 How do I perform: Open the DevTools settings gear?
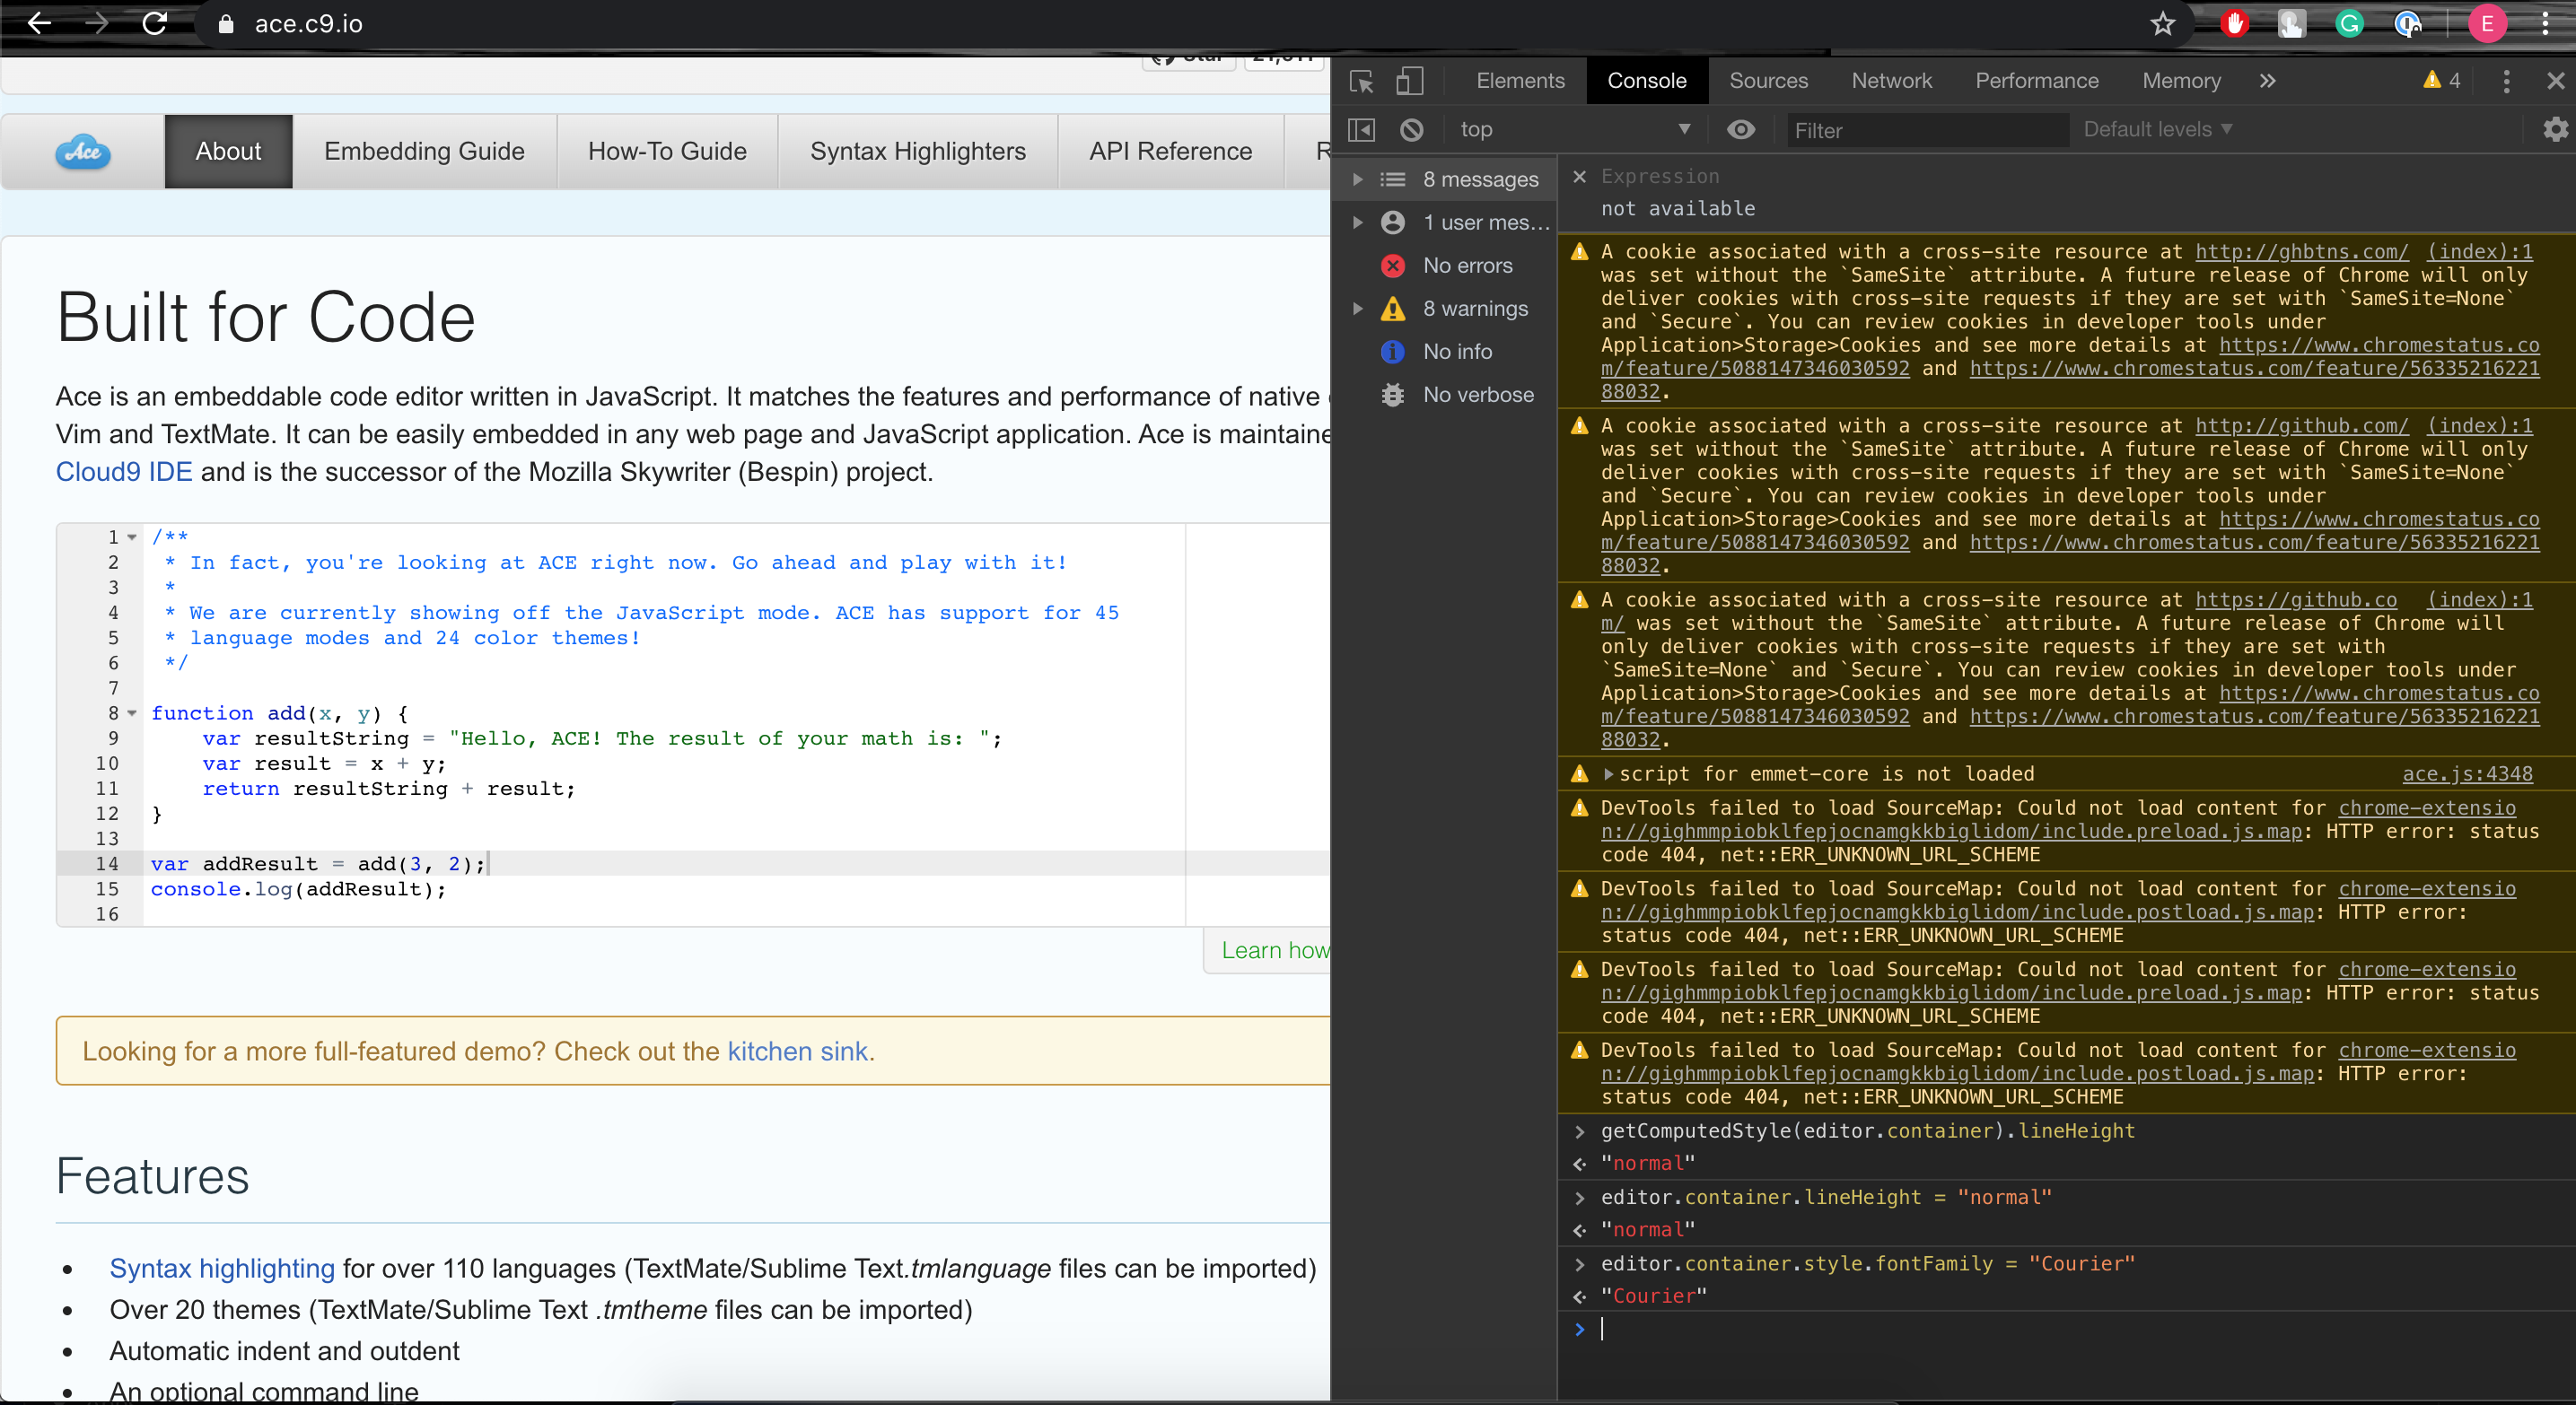[2555, 129]
